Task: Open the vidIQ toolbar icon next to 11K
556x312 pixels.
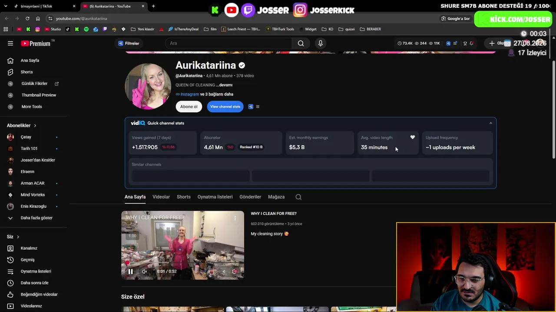Action: (448, 43)
